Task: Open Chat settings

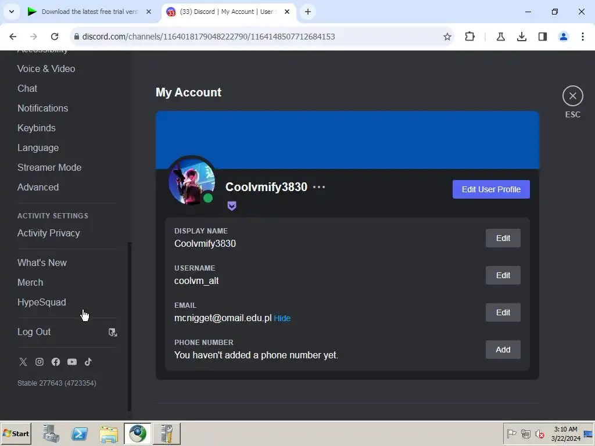Action: 27,88
